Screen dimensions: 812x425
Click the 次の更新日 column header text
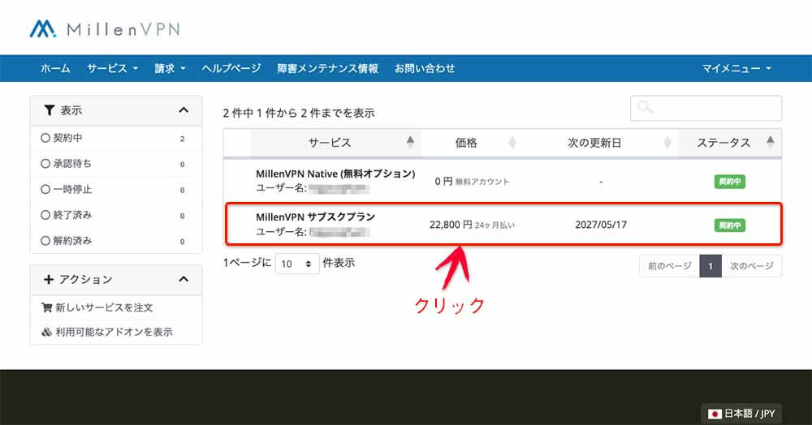pos(594,143)
